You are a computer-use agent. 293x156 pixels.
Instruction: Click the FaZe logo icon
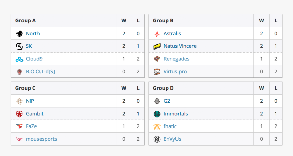(x=19, y=126)
